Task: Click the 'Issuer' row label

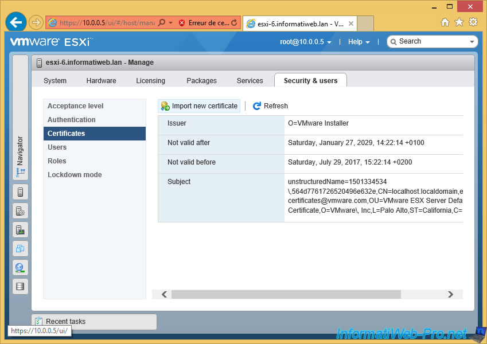Action: pyautogui.click(x=177, y=123)
